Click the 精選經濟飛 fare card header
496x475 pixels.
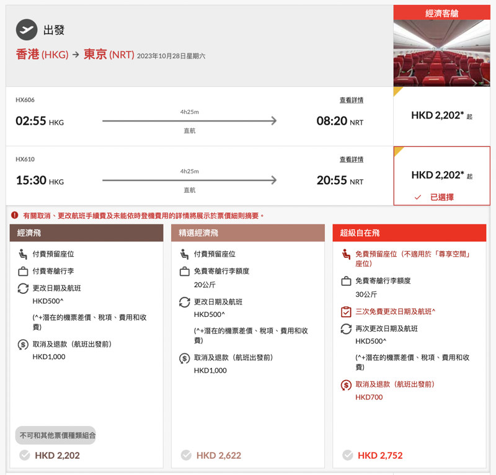(248, 233)
